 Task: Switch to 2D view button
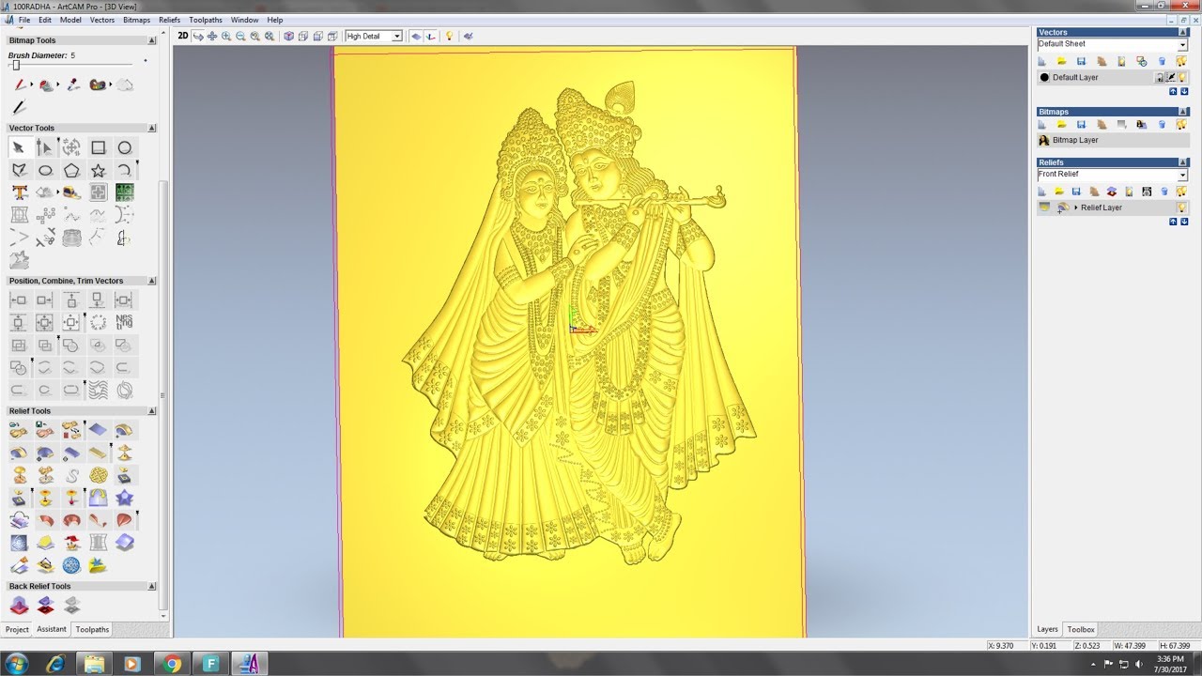pyautogui.click(x=183, y=36)
